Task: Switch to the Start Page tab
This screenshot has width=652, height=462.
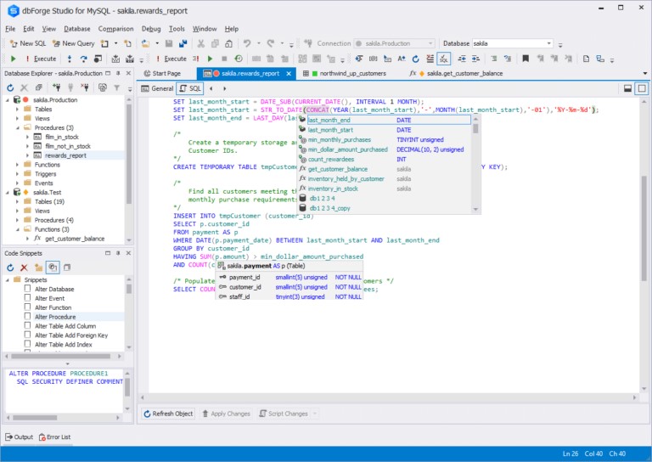Action: pyautogui.click(x=162, y=74)
